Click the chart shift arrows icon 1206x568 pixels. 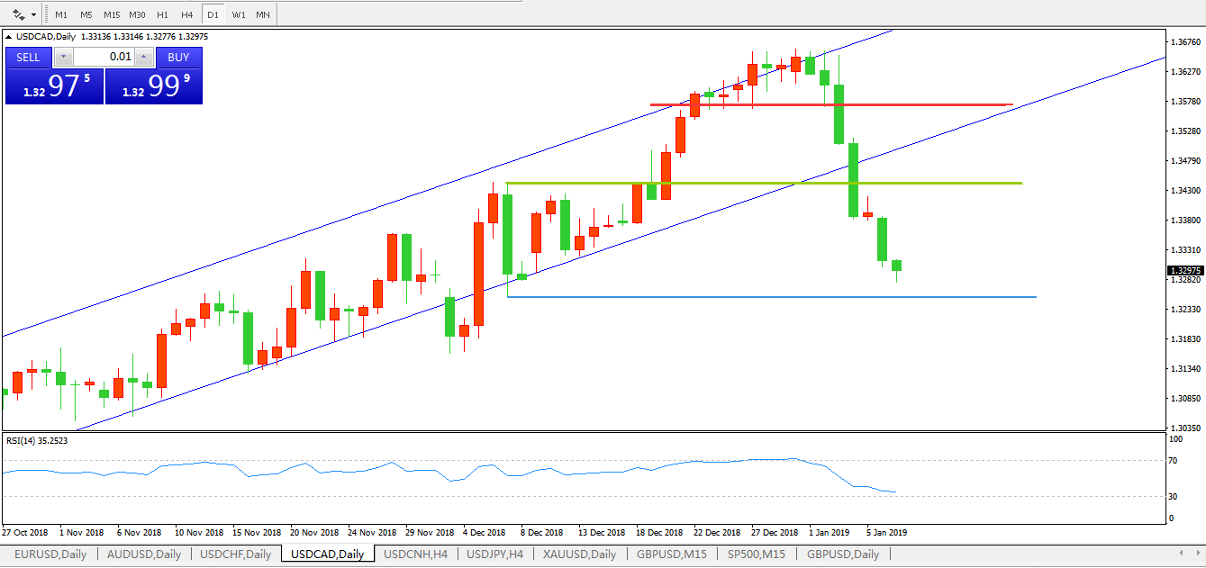(17, 14)
